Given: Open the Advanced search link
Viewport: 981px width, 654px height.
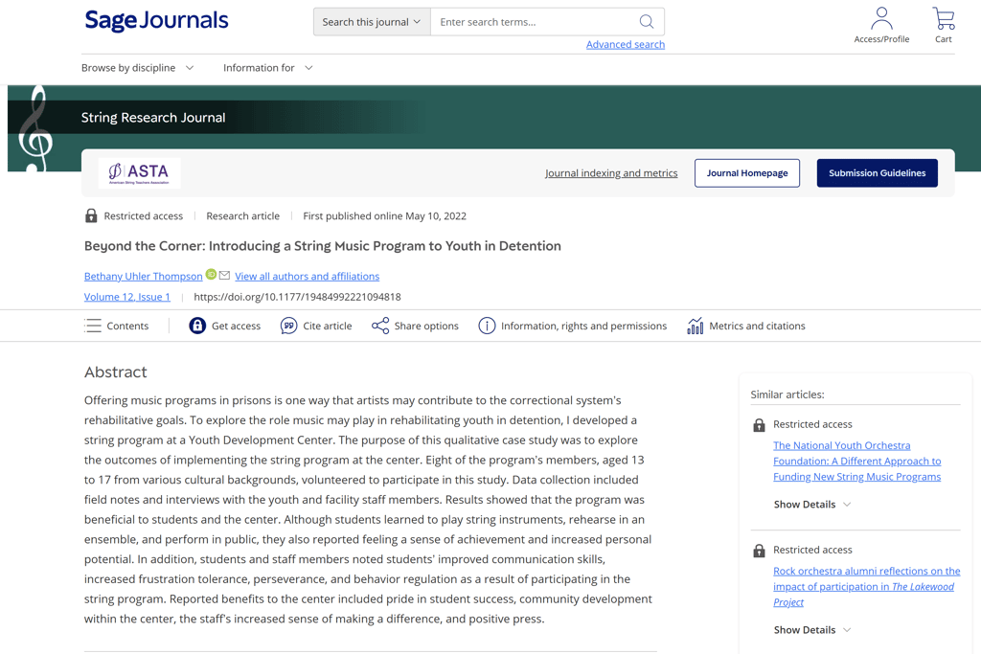Looking at the screenshot, I should coord(626,44).
